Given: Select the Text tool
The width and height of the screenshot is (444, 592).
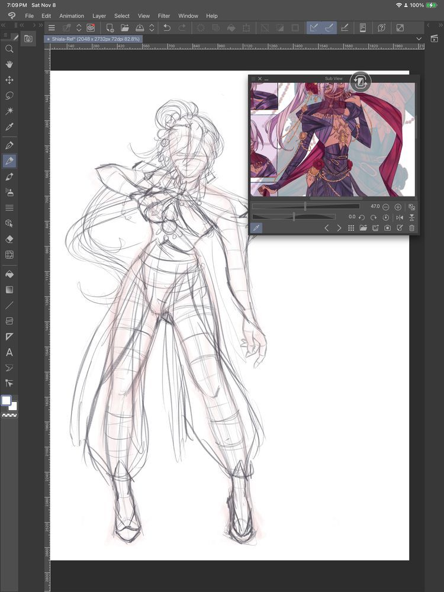Looking at the screenshot, I should click(x=9, y=352).
